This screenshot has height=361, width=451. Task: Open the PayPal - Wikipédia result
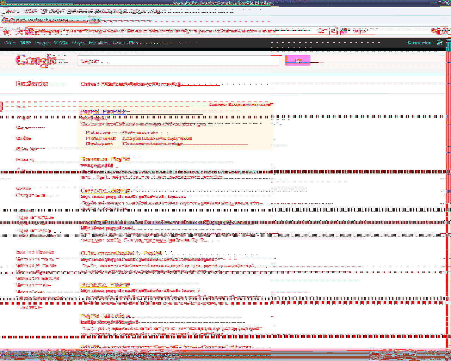(105, 316)
